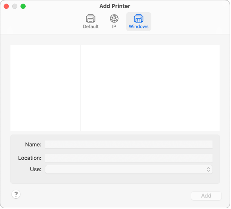This screenshot has width=231, height=209.
Task: Click the blue Windows printer icon
Action: coord(138,19)
